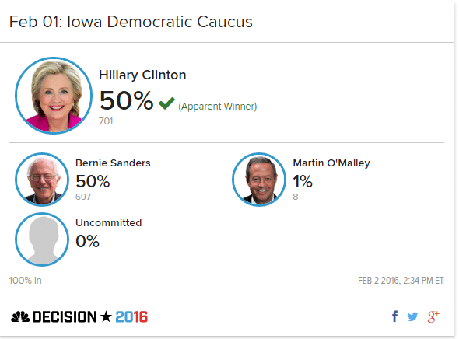
Task: Click the DECISION 2016 wordmark
Action: (x=90, y=316)
